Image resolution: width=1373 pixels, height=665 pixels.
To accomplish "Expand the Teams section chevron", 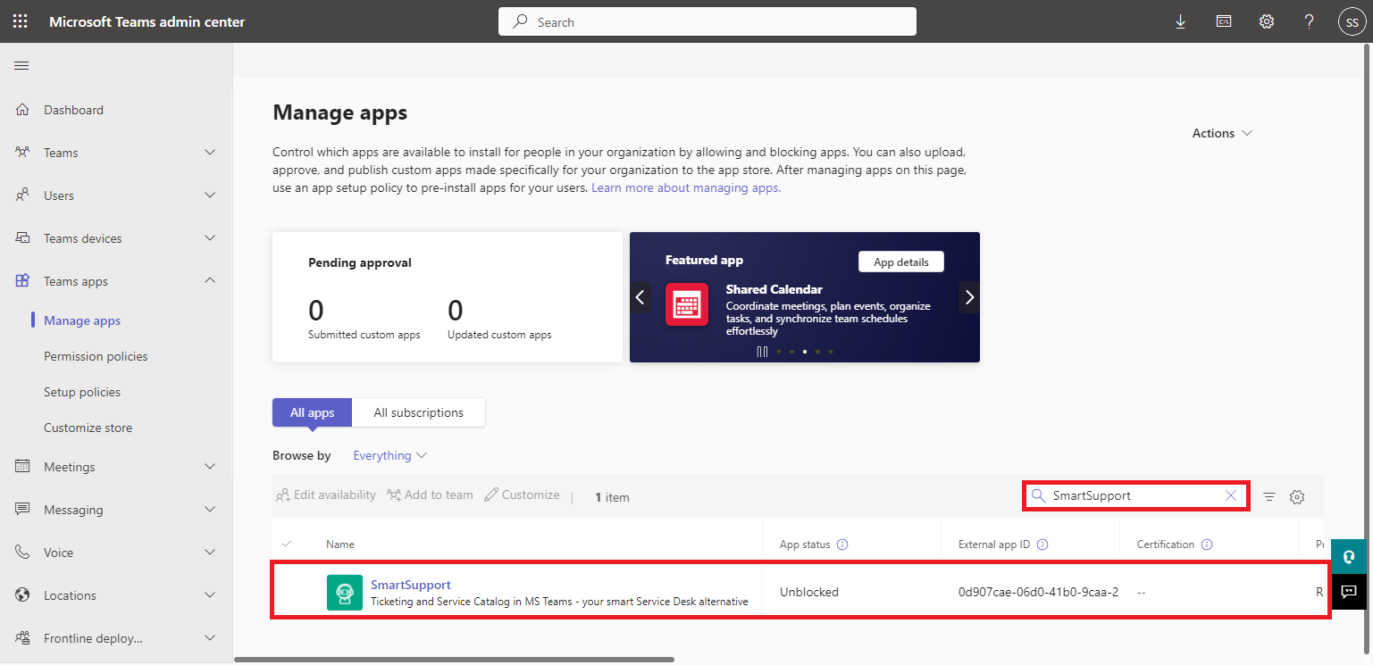I will pos(210,153).
